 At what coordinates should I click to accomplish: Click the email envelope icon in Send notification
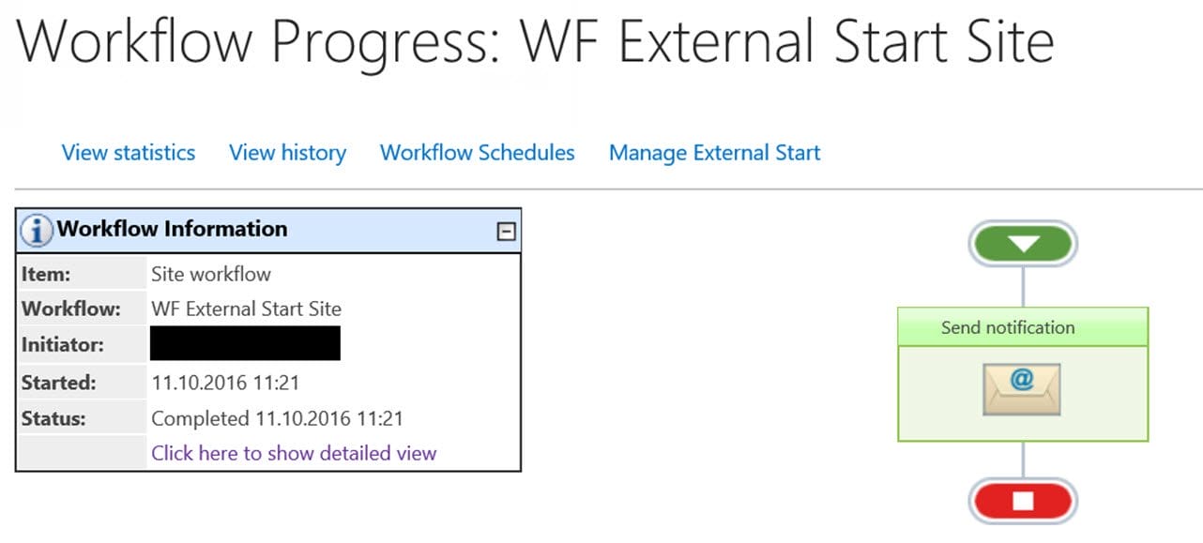pos(1023,387)
